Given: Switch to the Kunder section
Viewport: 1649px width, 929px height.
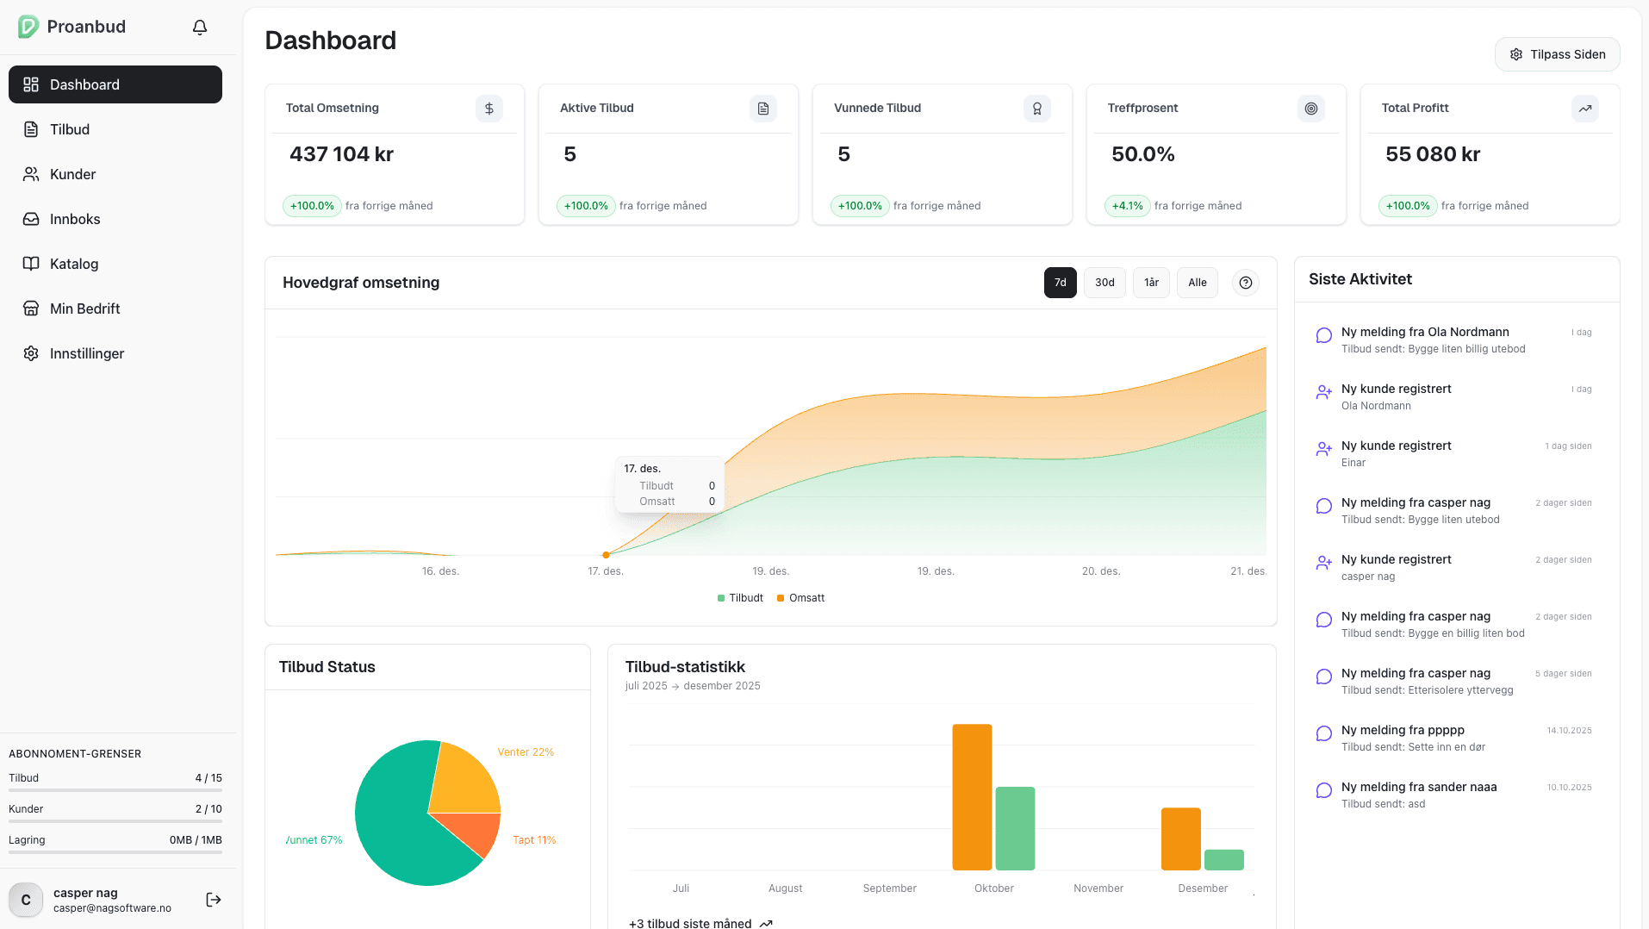Looking at the screenshot, I should 72,174.
